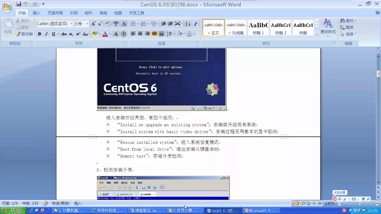The image size is (381, 214).
Task: Open the 邮件 (Mailings) tab
Action: 88,13
